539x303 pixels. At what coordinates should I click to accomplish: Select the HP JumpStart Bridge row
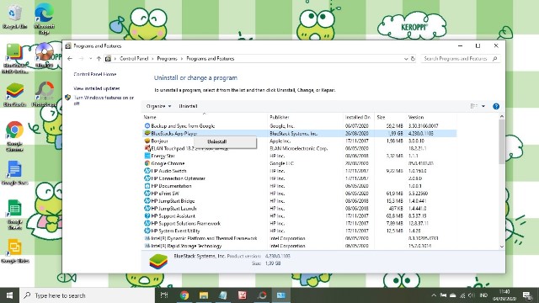coord(300,201)
